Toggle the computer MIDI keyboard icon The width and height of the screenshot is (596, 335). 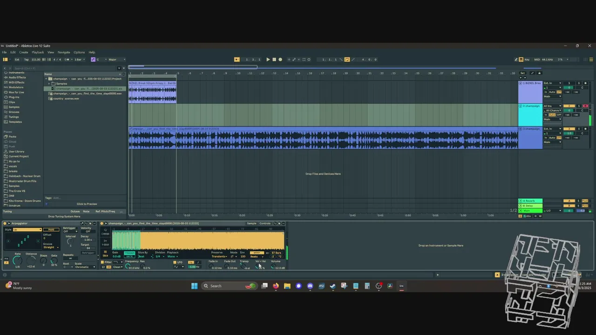click(521, 60)
